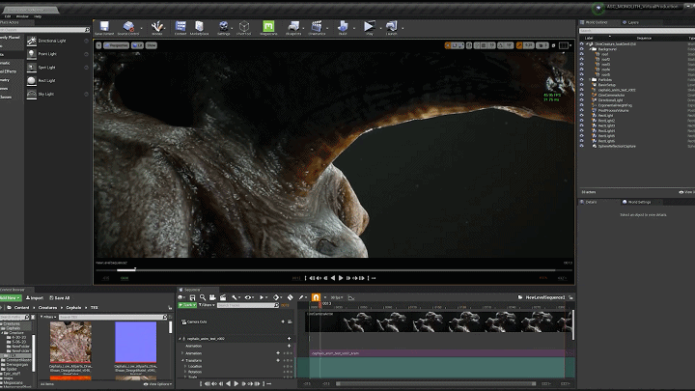The image size is (695, 391).
Task: Click the Cinematics clapperboard icon
Action: click(x=317, y=27)
